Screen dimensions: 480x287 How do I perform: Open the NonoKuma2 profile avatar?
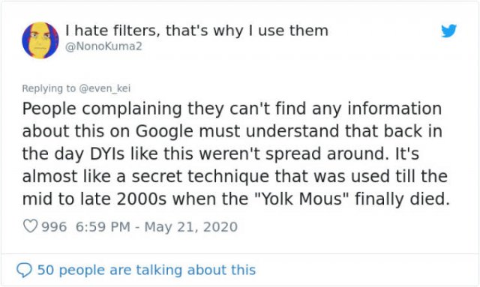point(40,40)
